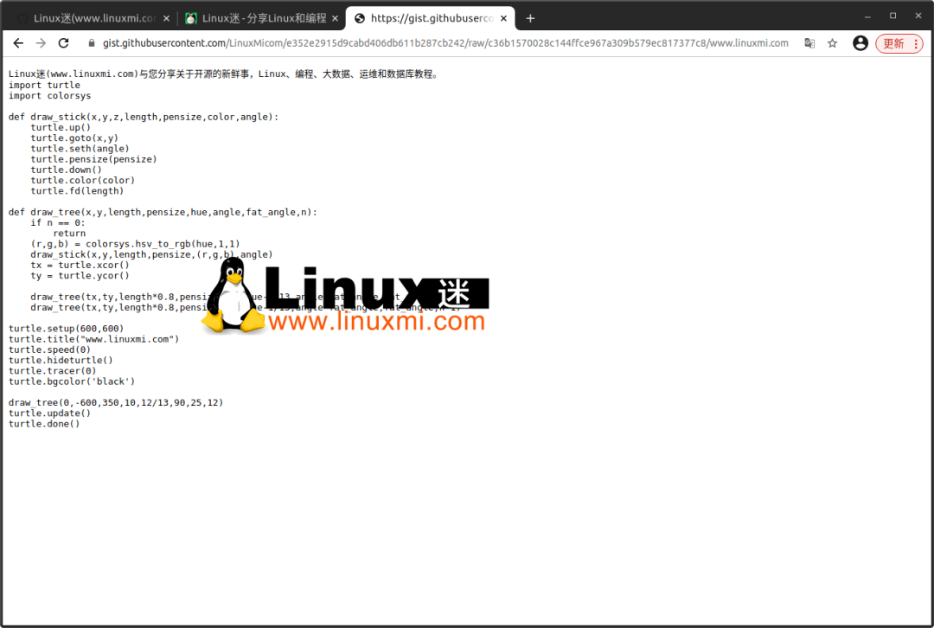Close the active gist.githubusercontent.com tab
The height and width of the screenshot is (628, 934).
[x=503, y=17]
